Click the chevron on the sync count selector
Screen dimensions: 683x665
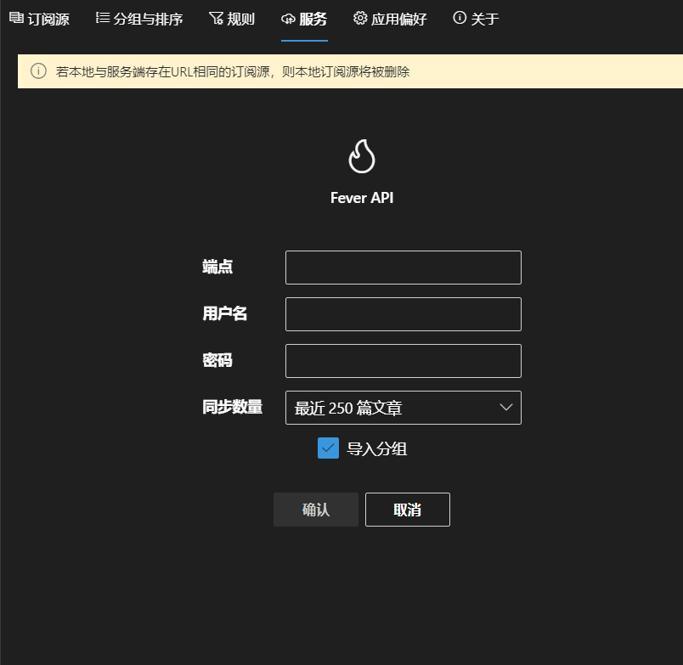[x=508, y=407]
